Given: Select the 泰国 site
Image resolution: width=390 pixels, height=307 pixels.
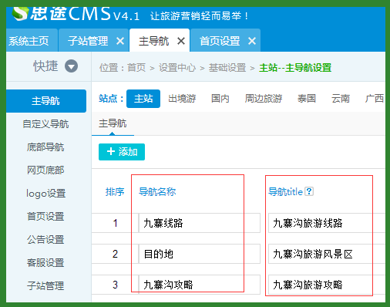Looking at the screenshot, I should tap(307, 99).
